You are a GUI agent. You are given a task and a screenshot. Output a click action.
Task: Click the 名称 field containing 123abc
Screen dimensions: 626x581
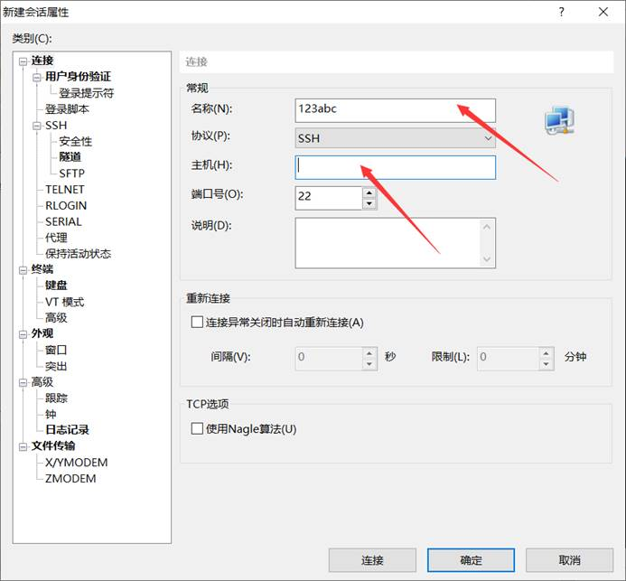coord(396,110)
